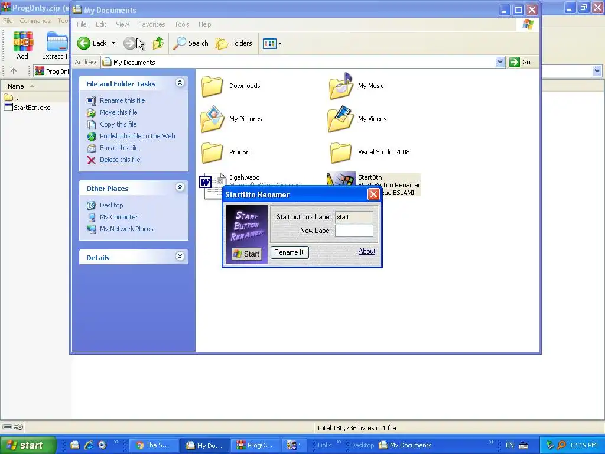Select the parent folder '..' row in archive

tap(11, 98)
